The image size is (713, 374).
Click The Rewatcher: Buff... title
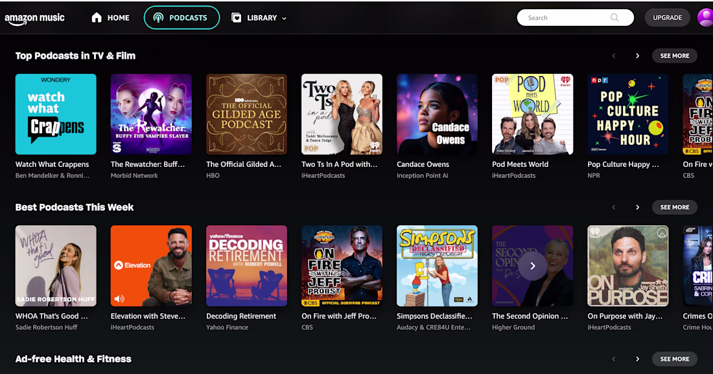click(148, 164)
